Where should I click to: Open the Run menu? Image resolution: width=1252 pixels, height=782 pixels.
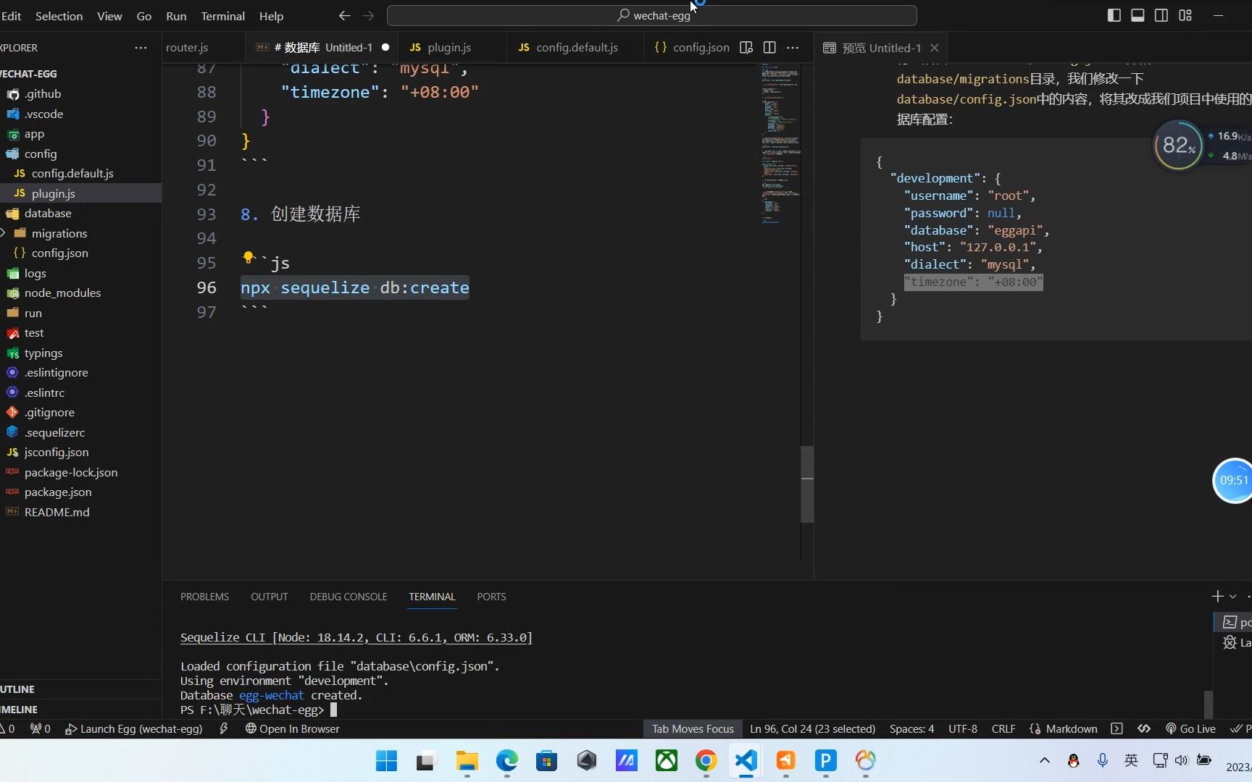[176, 16]
